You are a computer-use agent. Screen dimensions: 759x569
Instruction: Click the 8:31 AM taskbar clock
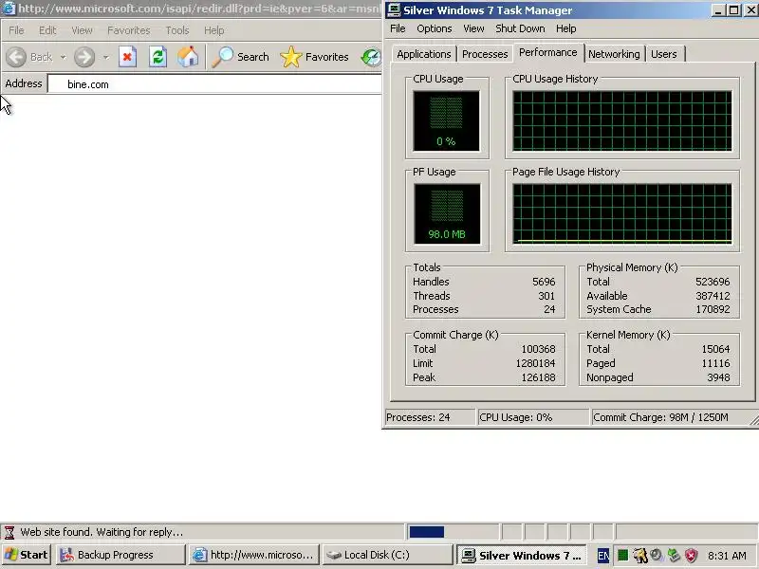(727, 556)
